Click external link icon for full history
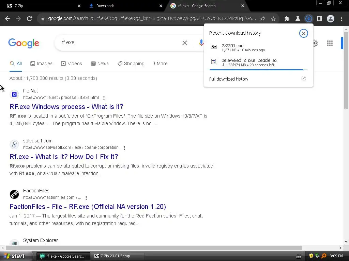The image size is (349, 261). [x=304, y=79]
